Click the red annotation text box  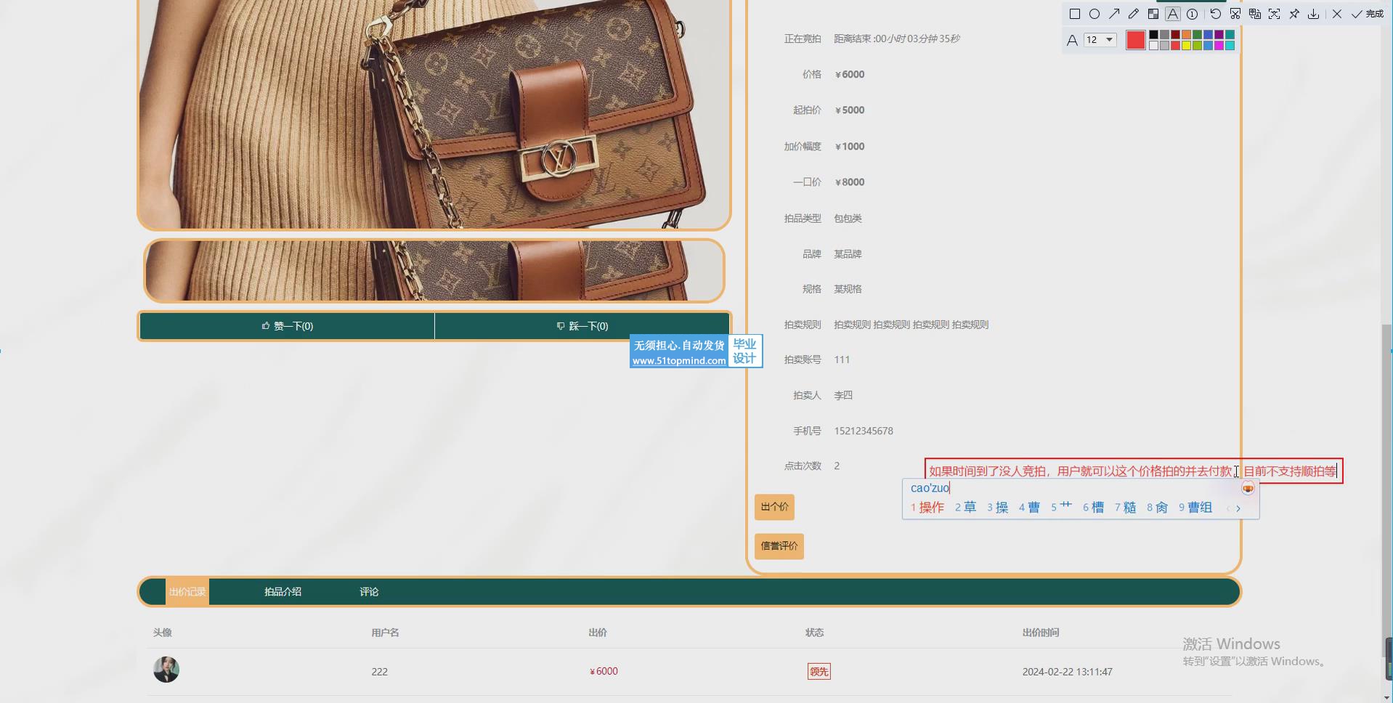(1134, 471)
